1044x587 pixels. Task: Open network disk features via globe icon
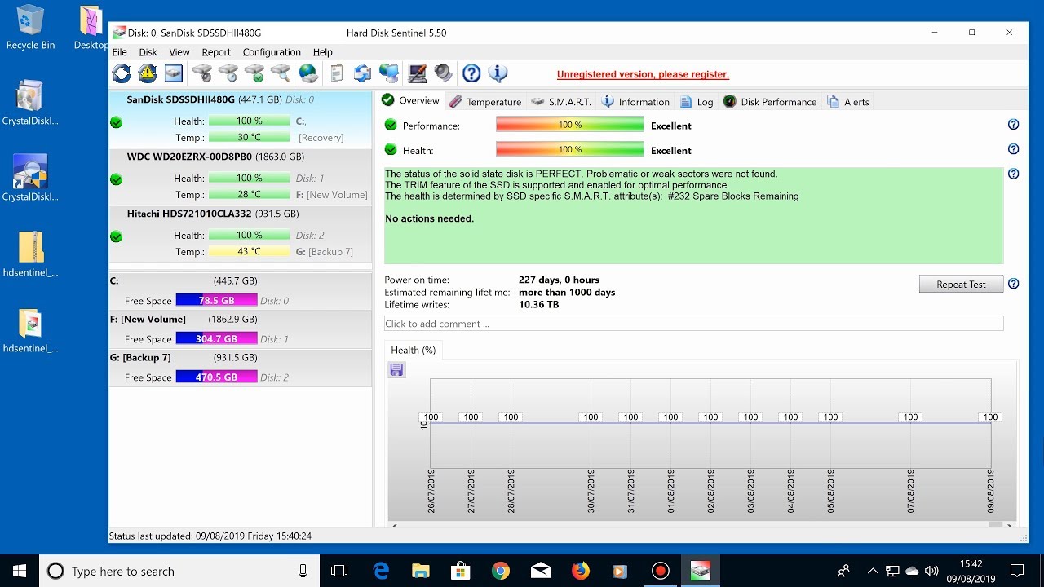pos(308,73)
